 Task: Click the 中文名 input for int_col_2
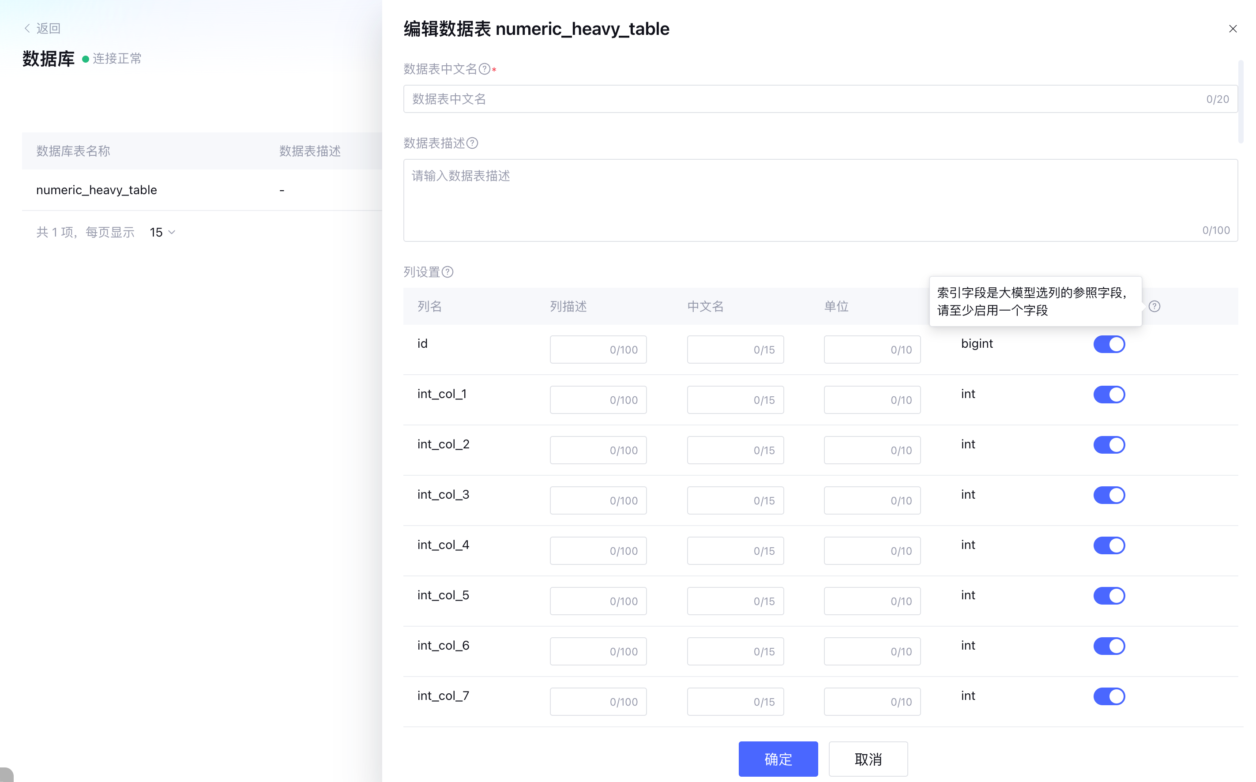point(735,450)
